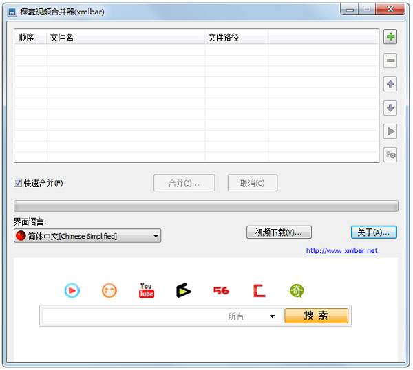Image resolution: width=413 pixels, height=370 pixels.
Task: Close the xmlbar window
Action: click(x=390, y=10)
